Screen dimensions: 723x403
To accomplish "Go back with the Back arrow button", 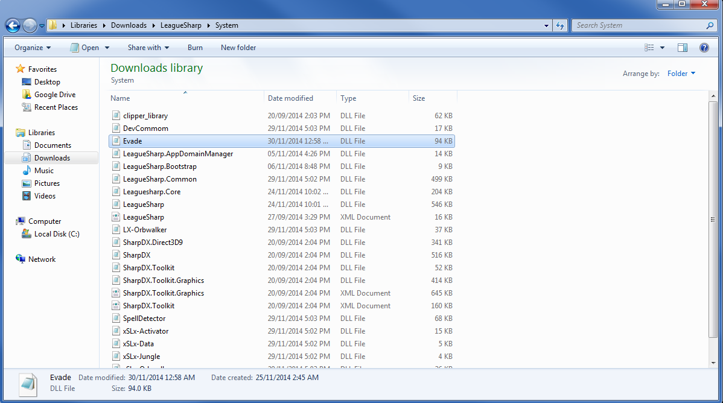I will [x=13, y=25].
